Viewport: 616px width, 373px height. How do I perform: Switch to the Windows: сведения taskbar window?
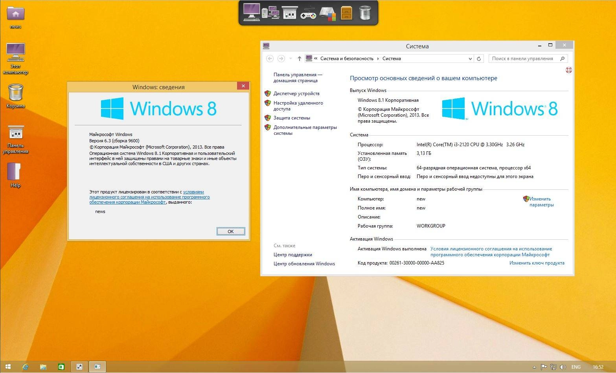pyautogui.click(x=97, y=367)
